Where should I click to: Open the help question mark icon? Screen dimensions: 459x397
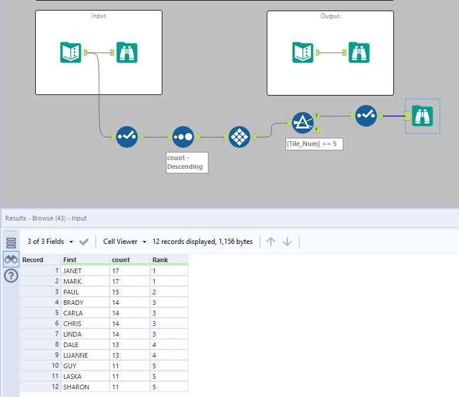[x=11, y=276]
